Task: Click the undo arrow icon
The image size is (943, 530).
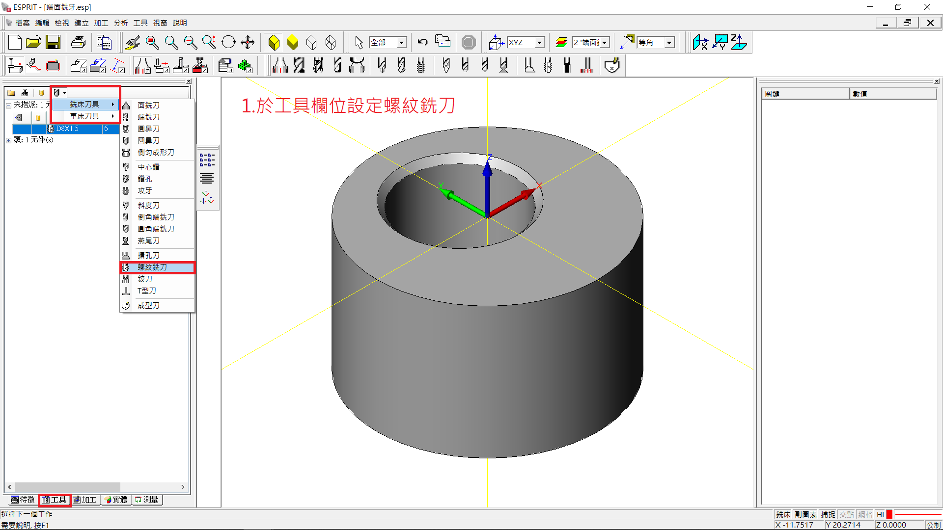Action: [422, 43]
